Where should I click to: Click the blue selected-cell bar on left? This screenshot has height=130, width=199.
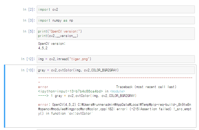pos(5,96)
